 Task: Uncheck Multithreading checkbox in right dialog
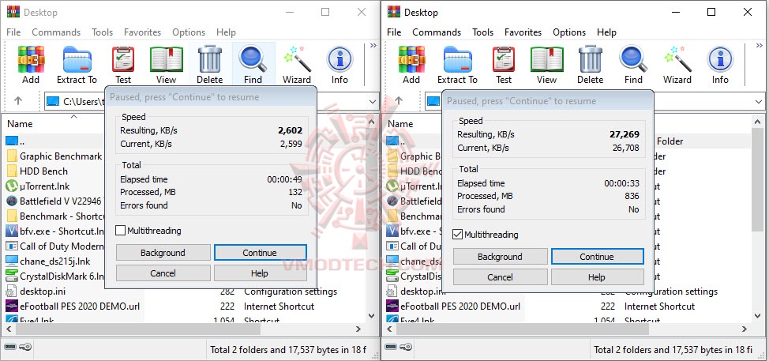point(458,235)
